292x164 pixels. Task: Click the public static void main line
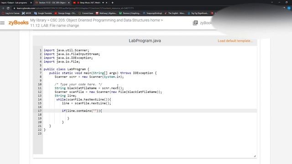click(103, 73)
